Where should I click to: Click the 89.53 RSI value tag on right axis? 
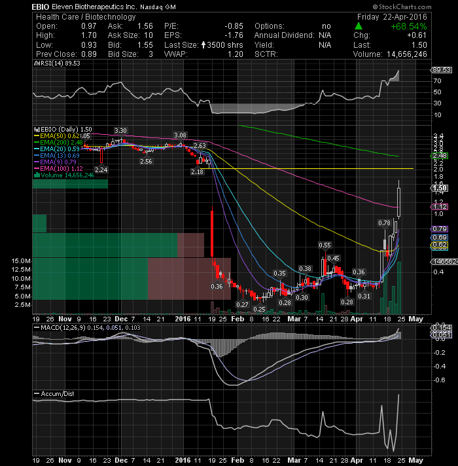point(442,70)
